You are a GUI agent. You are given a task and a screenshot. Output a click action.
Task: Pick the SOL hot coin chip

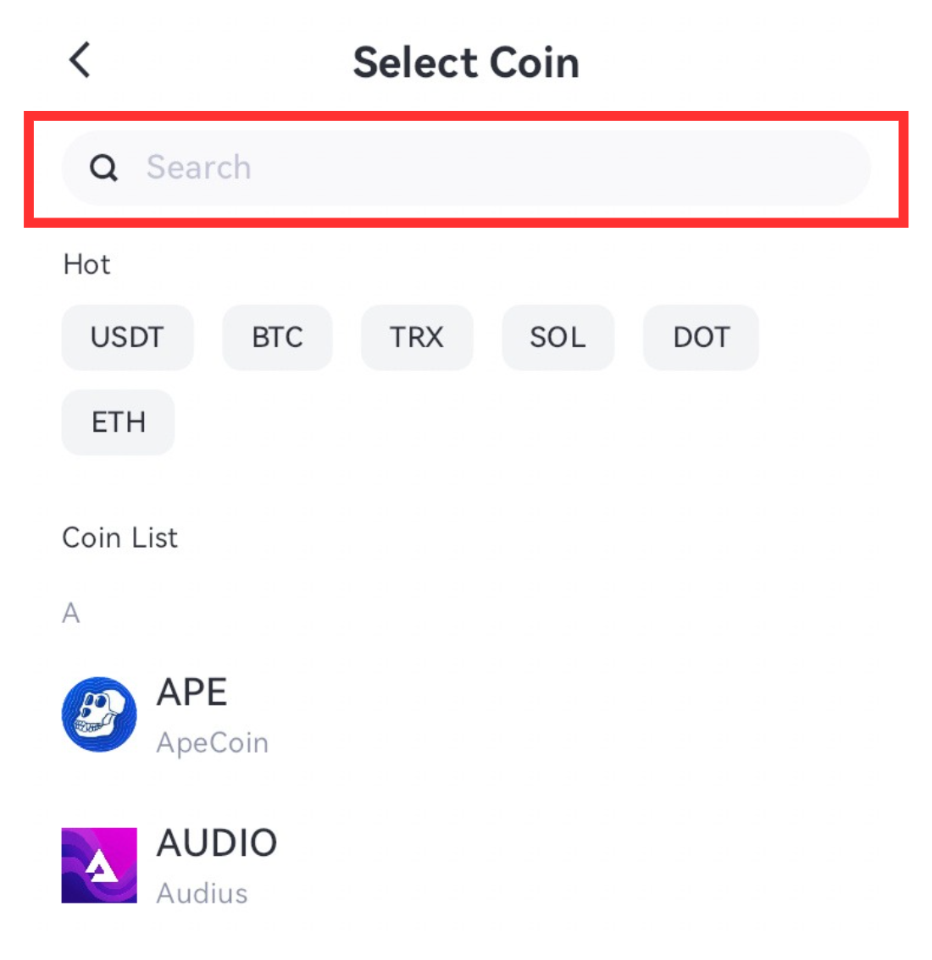558,337
